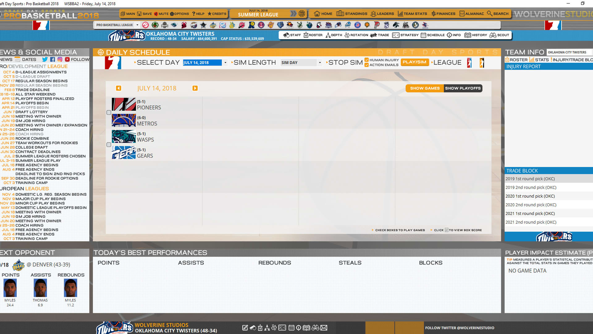Viewport: 593px width, 334px height.
Task: Click the PLAY/SIM button
Action: [414, 62]
